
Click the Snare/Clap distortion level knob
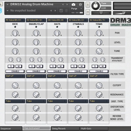(x=36, y=108)
